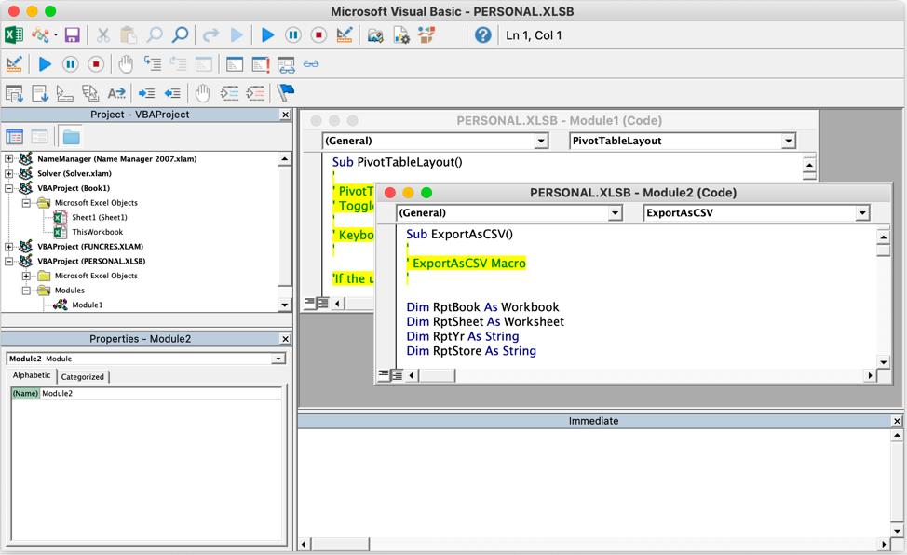Switch Module2 window to Procedure View
This screenshot has height=555, width=907.
[384, 375]
